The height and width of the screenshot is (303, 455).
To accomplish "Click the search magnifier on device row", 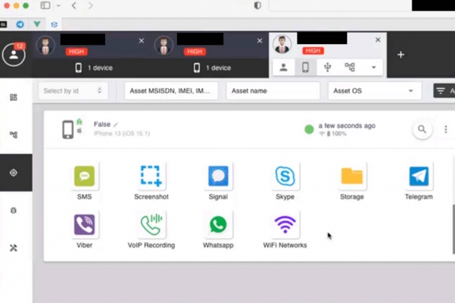I will pyautogui.click(x=422, y=129).
